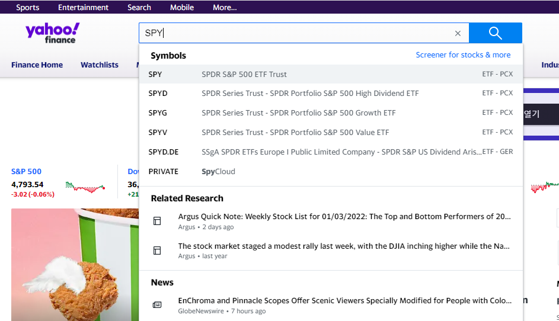The width and height of the screenshot is (559, 321).
Task: Click the research icon beside Argus Quick Note
Action: pyautogui.click(x=157, y=221)
